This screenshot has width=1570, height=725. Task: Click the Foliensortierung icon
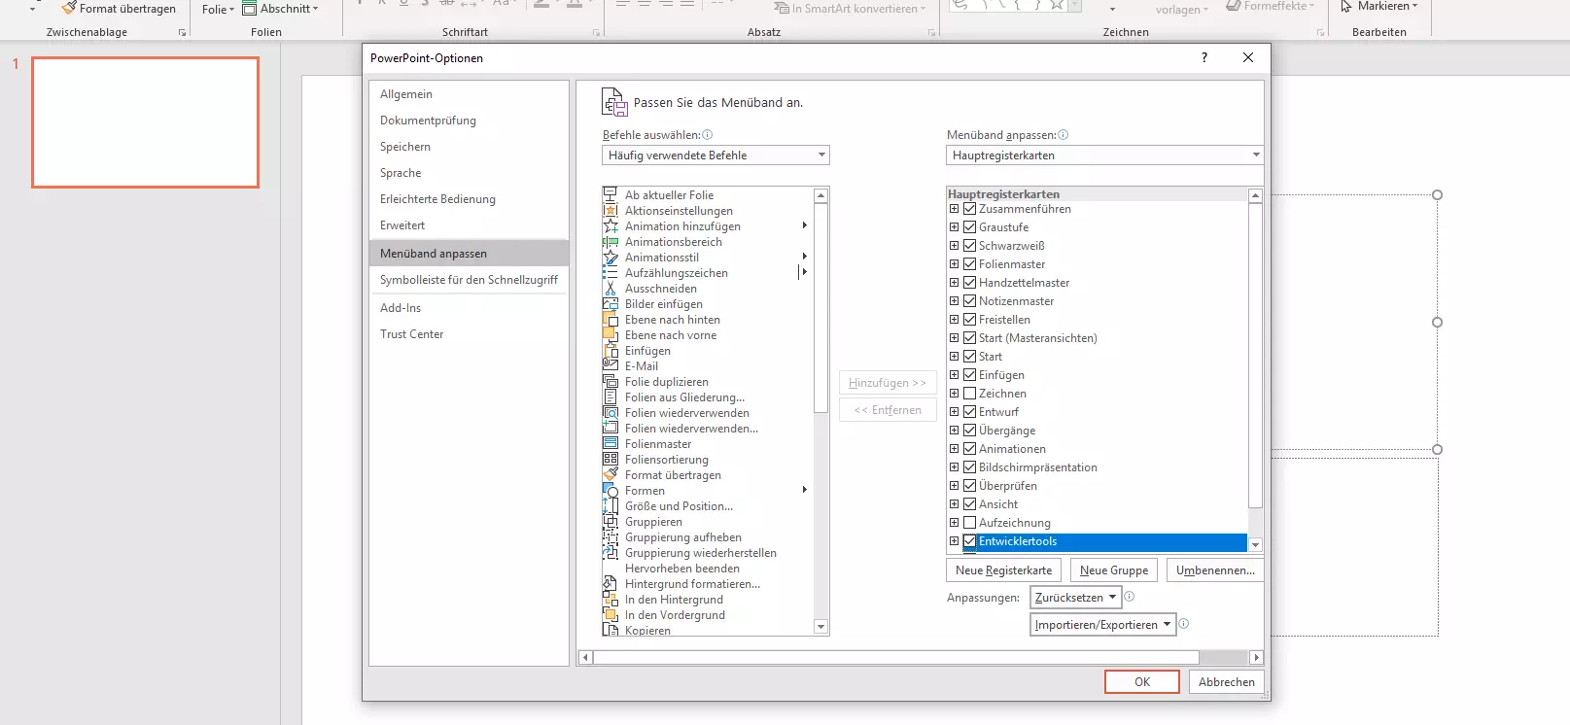tap(611, 459)
